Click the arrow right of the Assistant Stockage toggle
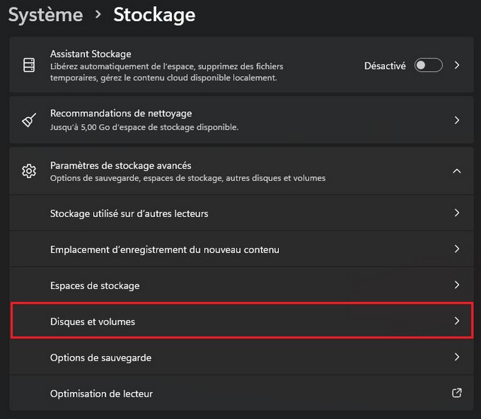Viewport: 481px width, 419px height. pos(457,65)
